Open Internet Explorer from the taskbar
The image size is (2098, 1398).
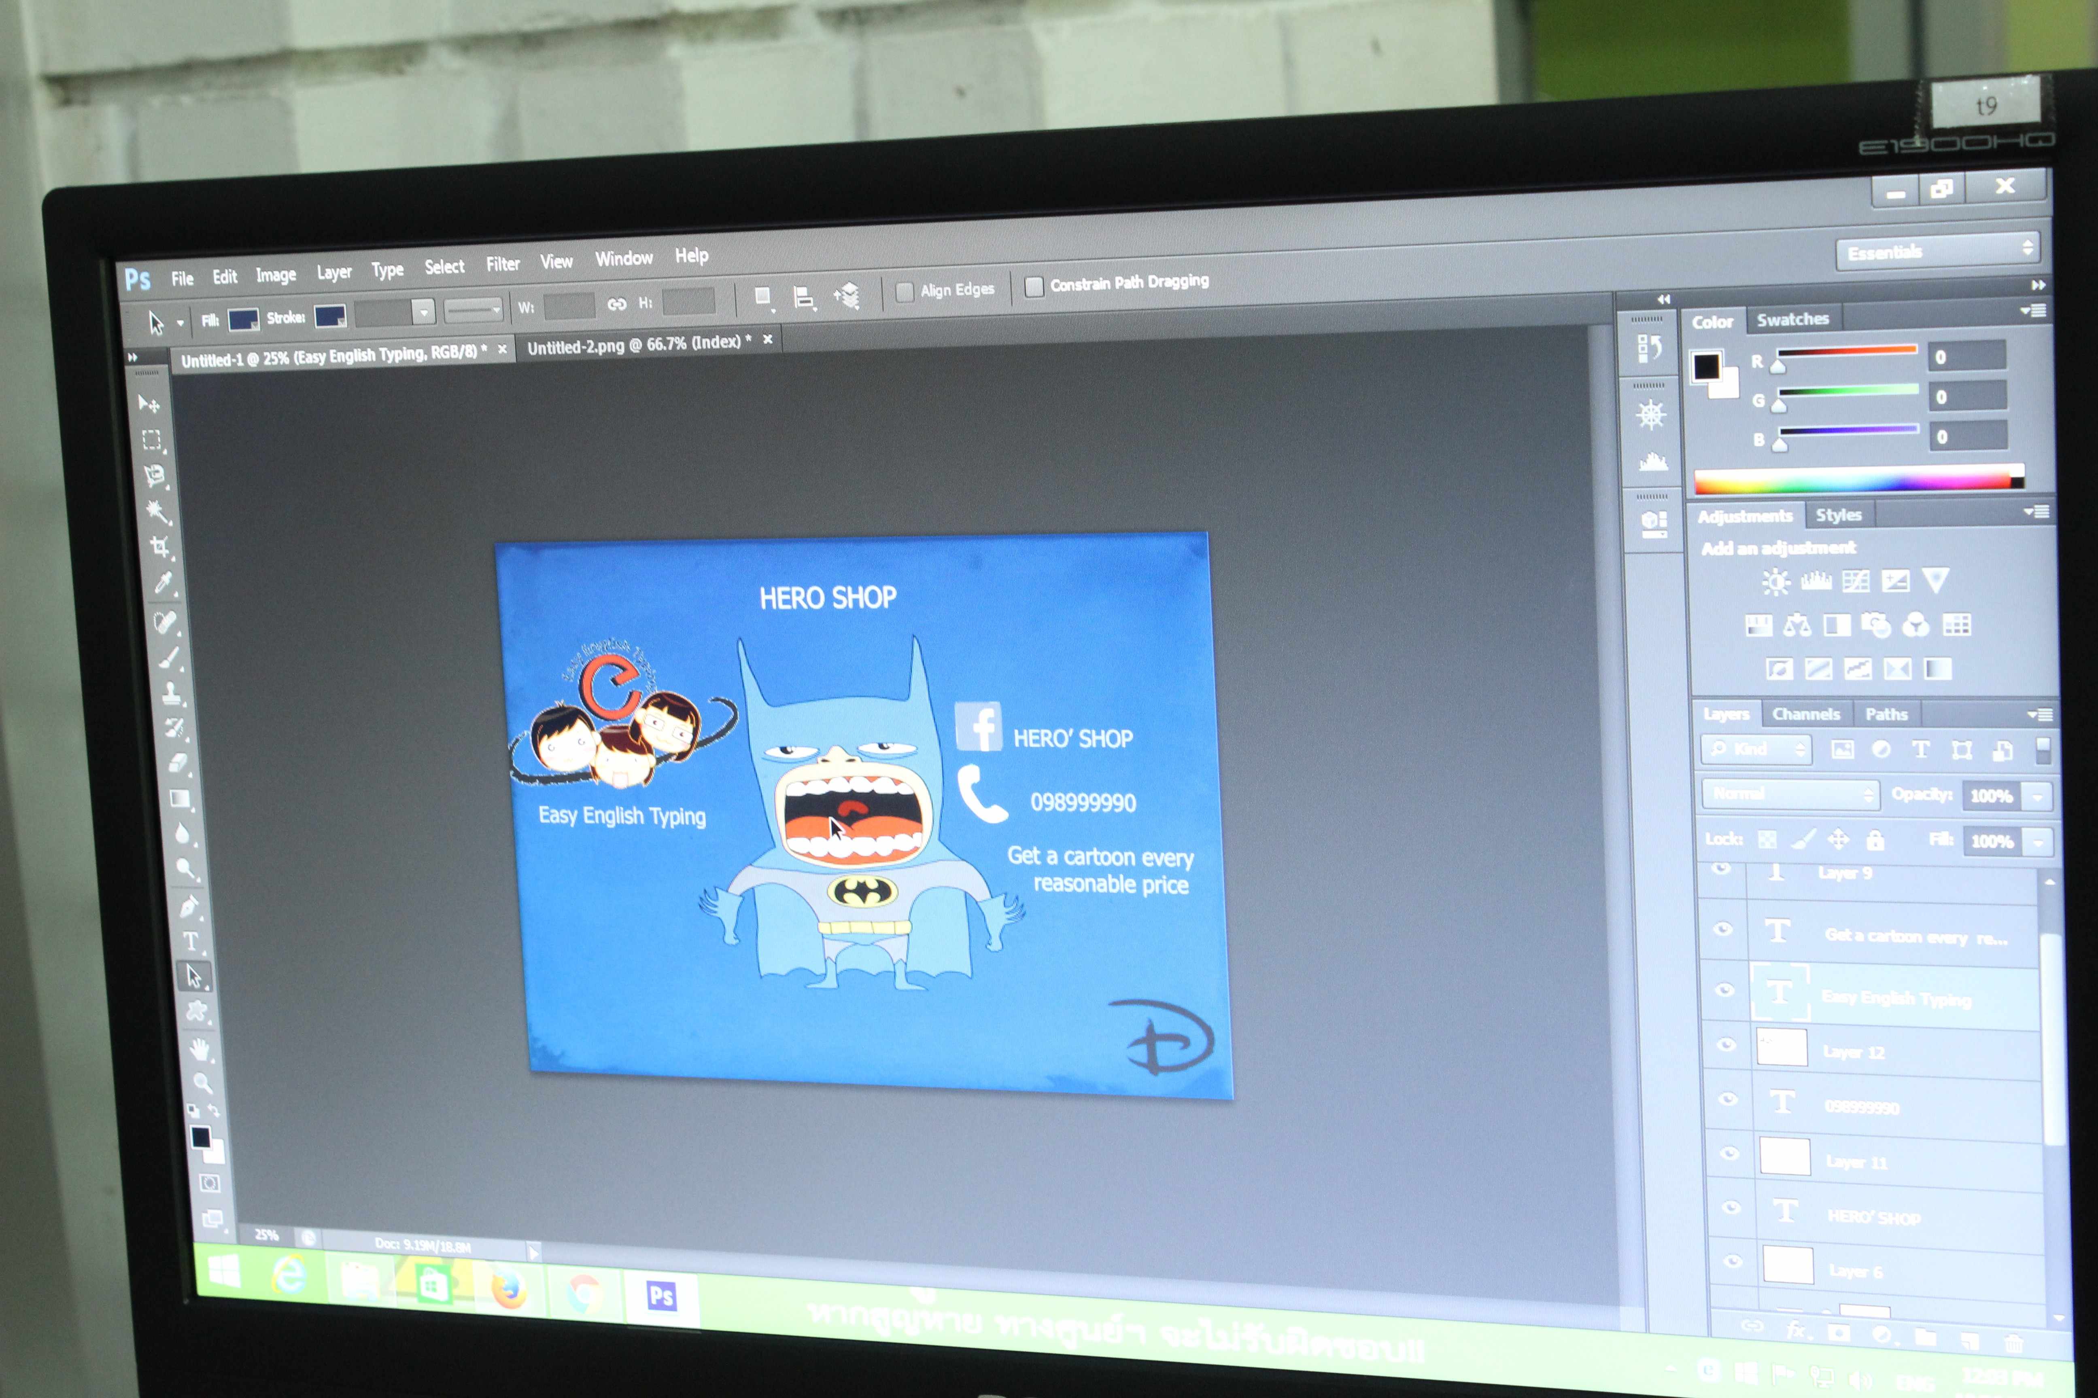point(289,1276)
